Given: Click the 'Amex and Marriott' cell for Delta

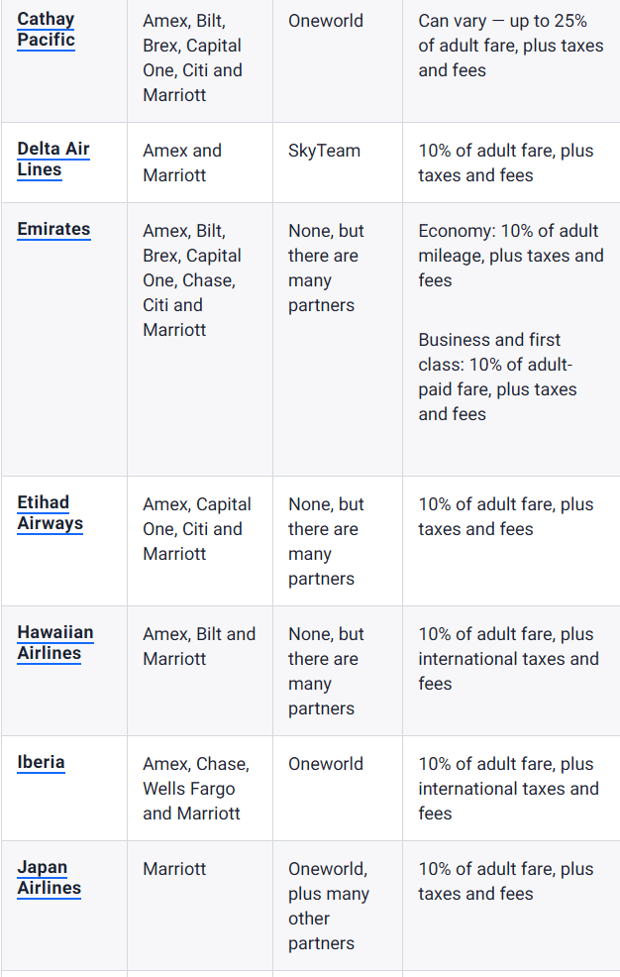Looking at the screenshot, I should pos(182,163).
